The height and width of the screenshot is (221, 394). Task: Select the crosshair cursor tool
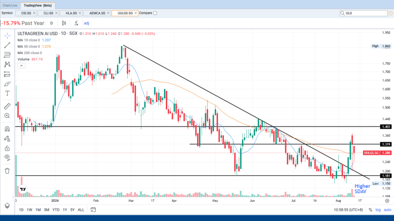pos(7,36)
